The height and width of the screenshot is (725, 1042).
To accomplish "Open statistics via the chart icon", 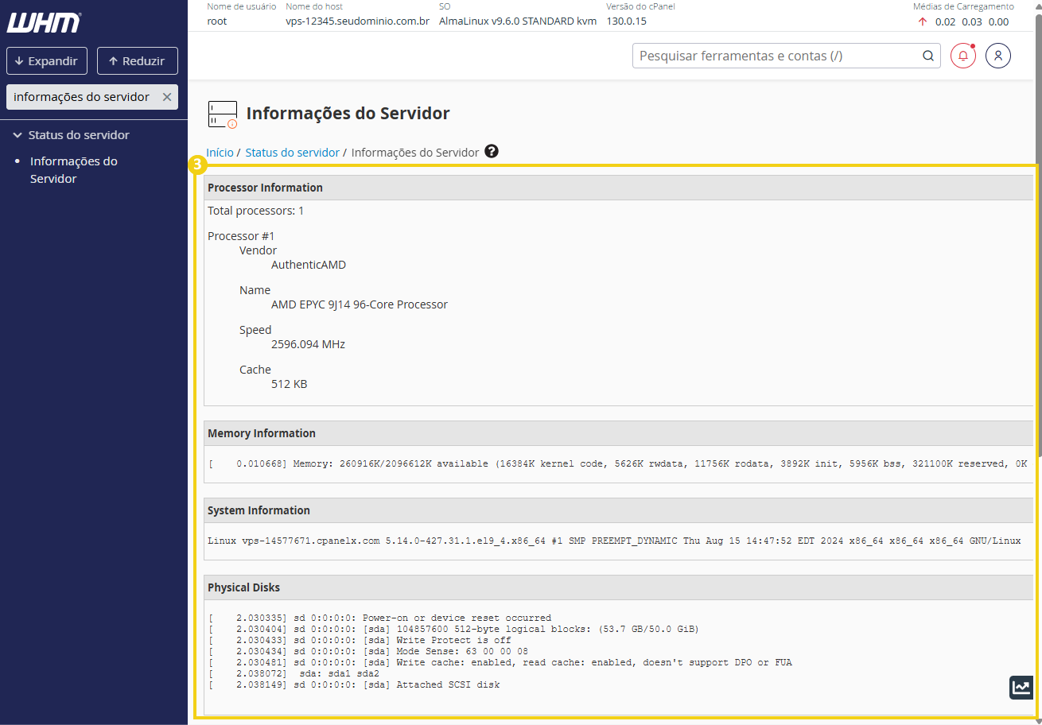I will coord(1021,687).
